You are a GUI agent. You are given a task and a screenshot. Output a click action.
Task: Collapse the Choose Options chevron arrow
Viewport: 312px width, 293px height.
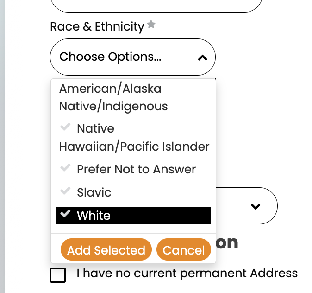pos(202,57)
